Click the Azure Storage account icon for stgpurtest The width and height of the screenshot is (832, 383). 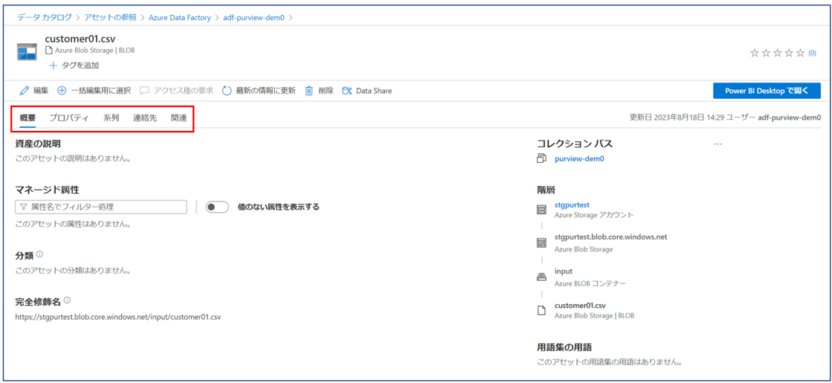(542, 210)
